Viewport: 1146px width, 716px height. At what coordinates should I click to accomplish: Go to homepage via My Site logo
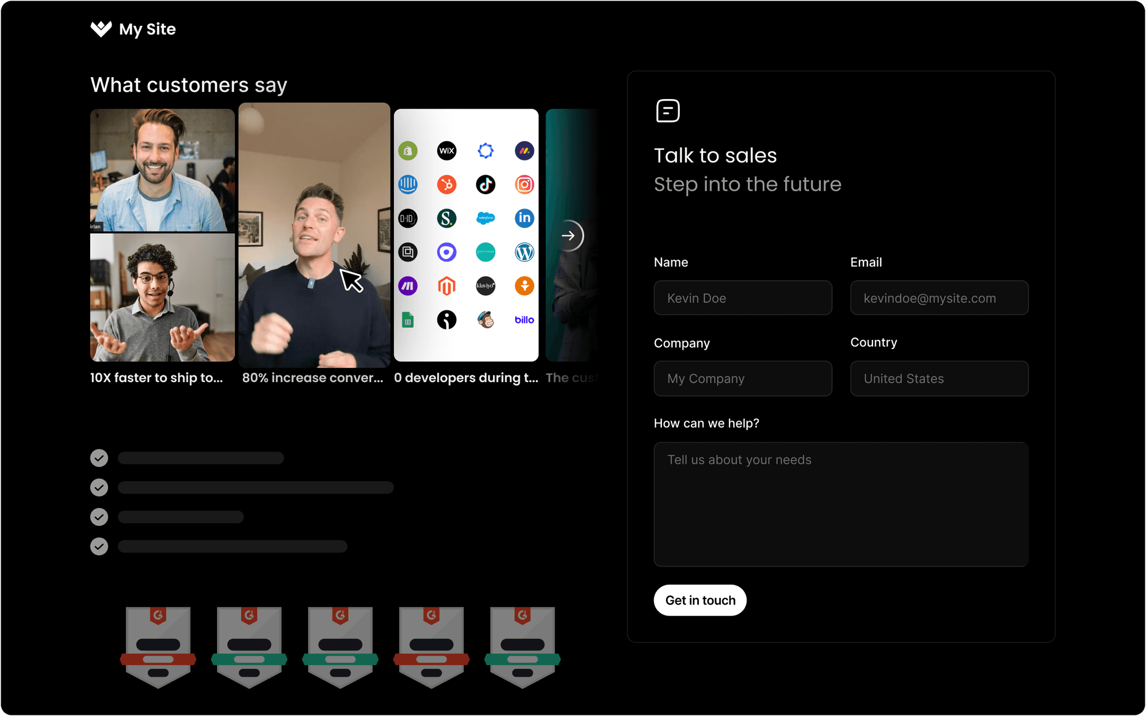[x=133, y=29]
